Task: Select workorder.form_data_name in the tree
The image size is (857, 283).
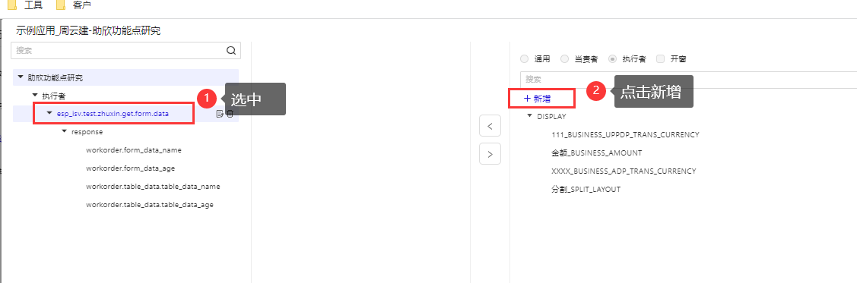Action: pos(133,150)
